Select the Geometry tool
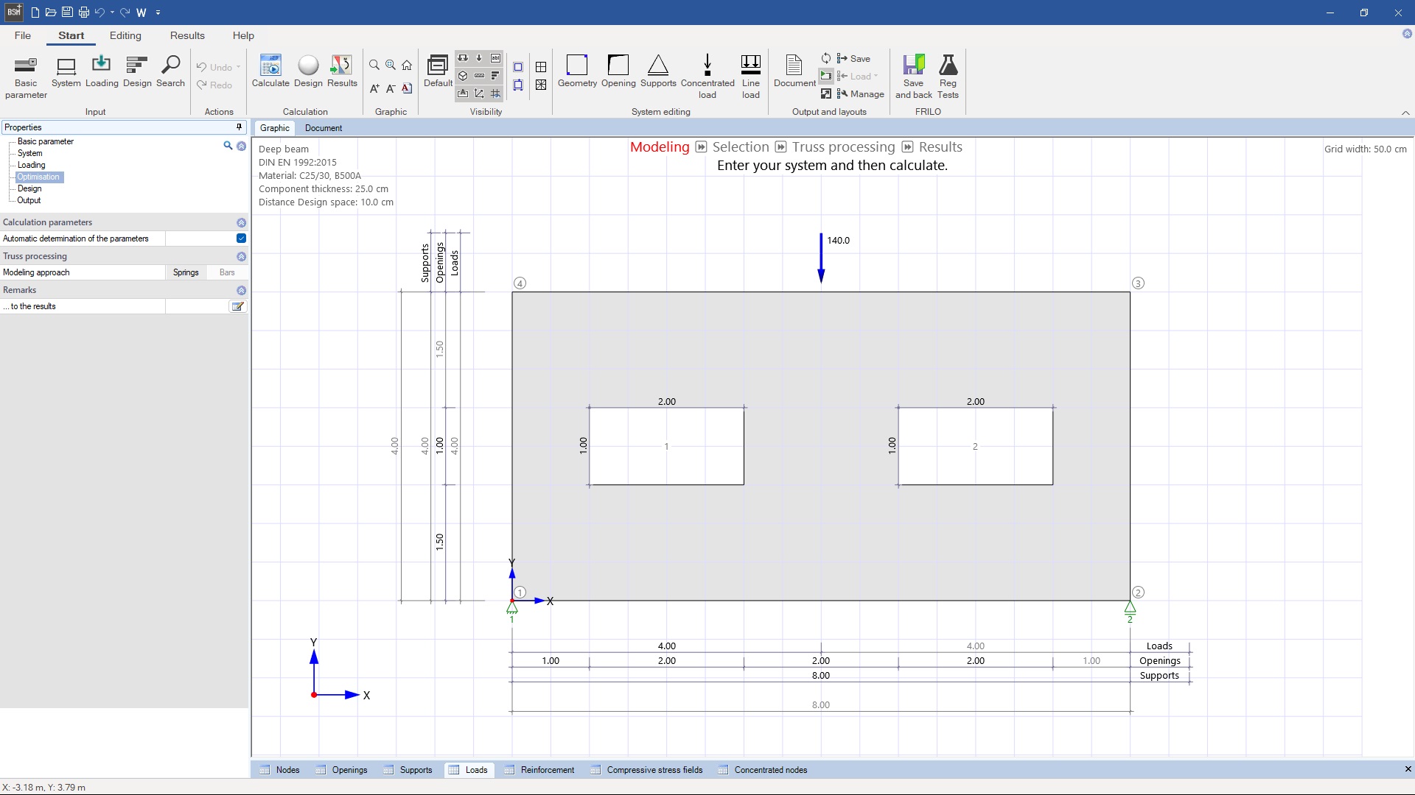This screenshot has width=1415, height=795. 577,73
